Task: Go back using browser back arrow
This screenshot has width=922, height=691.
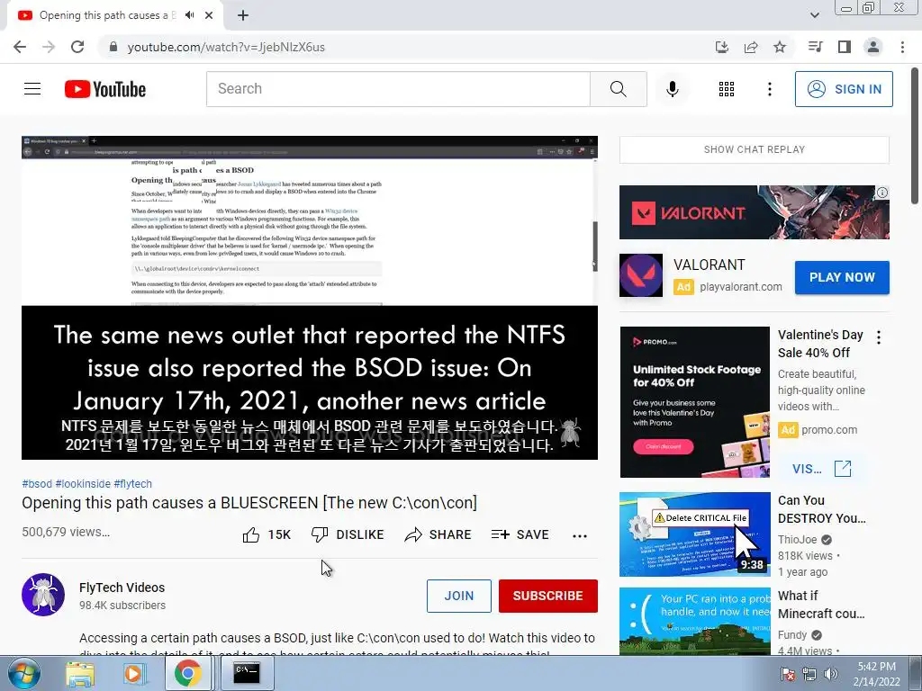Action: coord(20,47)
